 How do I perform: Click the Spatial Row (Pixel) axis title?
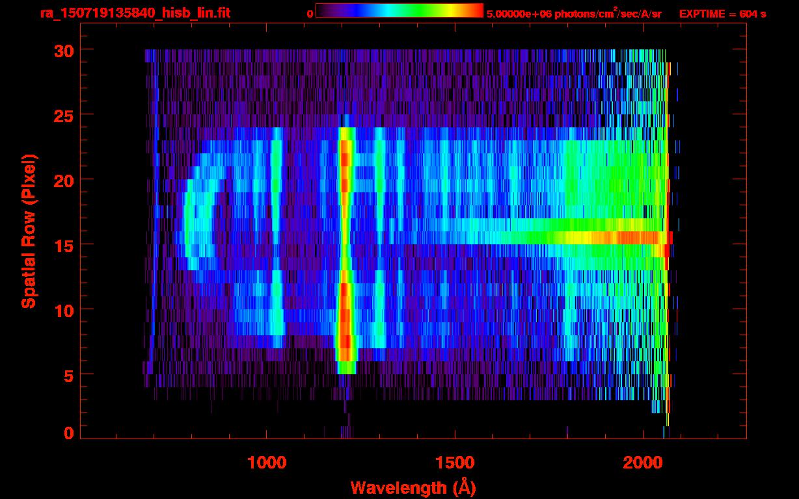point(28,231)
